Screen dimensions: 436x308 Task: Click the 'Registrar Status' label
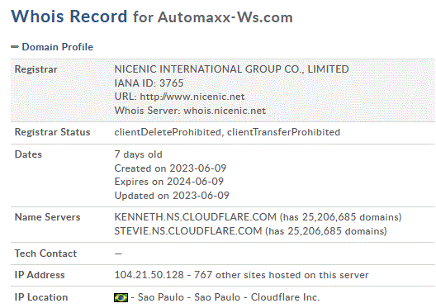[x=52, y=132]
